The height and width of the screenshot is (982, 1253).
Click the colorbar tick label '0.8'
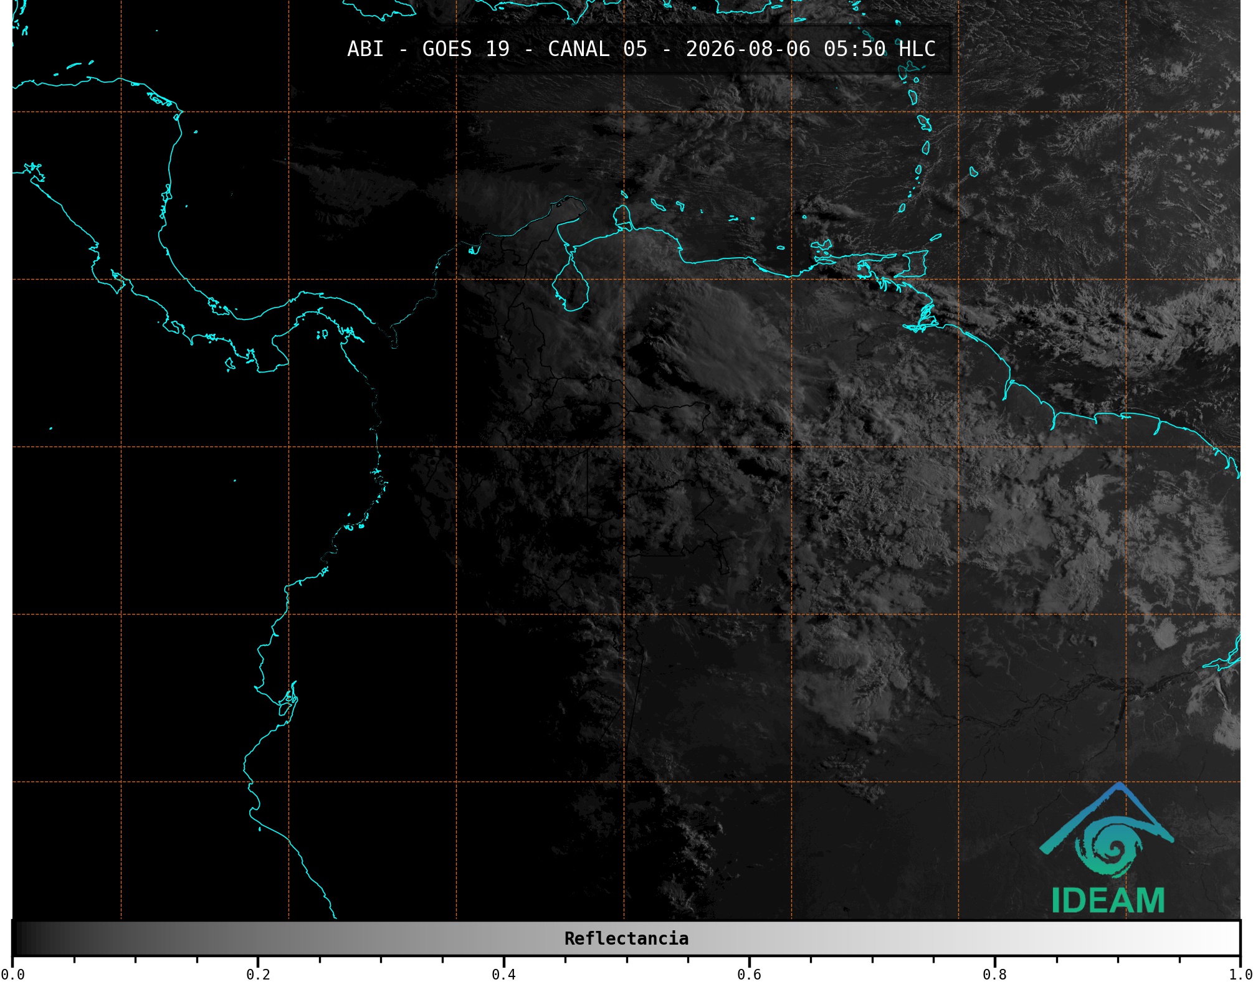[994, 975]
